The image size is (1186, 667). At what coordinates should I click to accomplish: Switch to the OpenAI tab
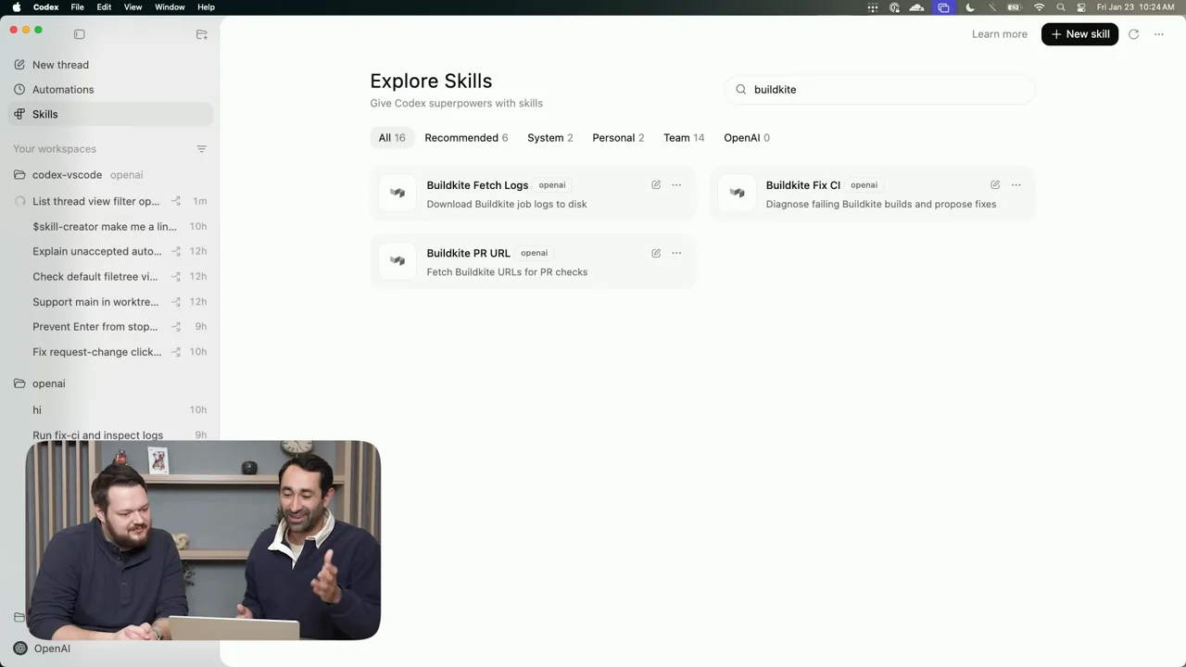coord(747,138)
